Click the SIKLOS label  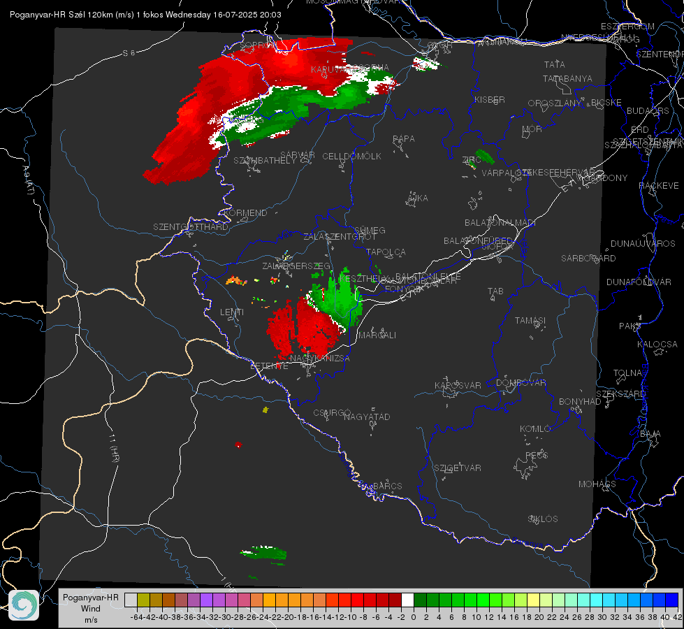(x=543, y=519)
